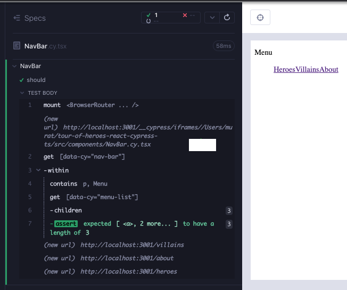The height and width of the screenshot is (290, 347).
Task: Open the selector playground crosshair
Action: coord(260,18)
